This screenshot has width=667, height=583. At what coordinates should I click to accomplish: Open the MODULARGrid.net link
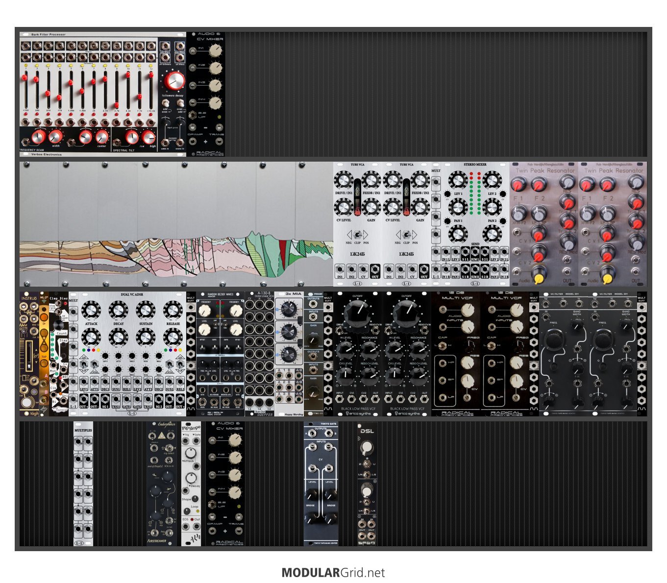coord(333,573)
